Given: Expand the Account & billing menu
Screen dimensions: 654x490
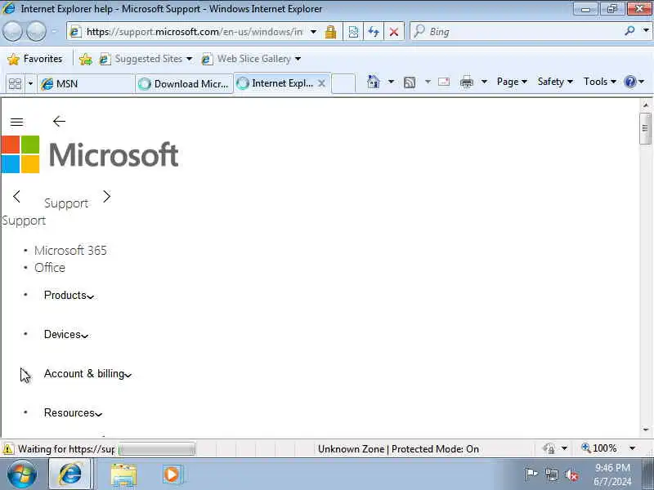Looking at the screenshot, I should (87, 374).
